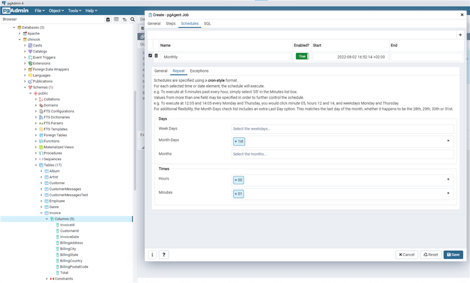470x283 pixels.
Task: Click the View Data table icon in Browser toolbar
Action: pyautogui.click(x=116, y=19)
